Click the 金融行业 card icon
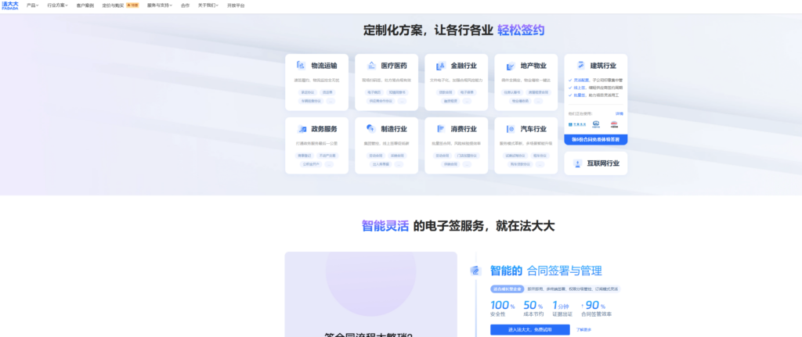802x337 pixels. (x=441, y=66)
